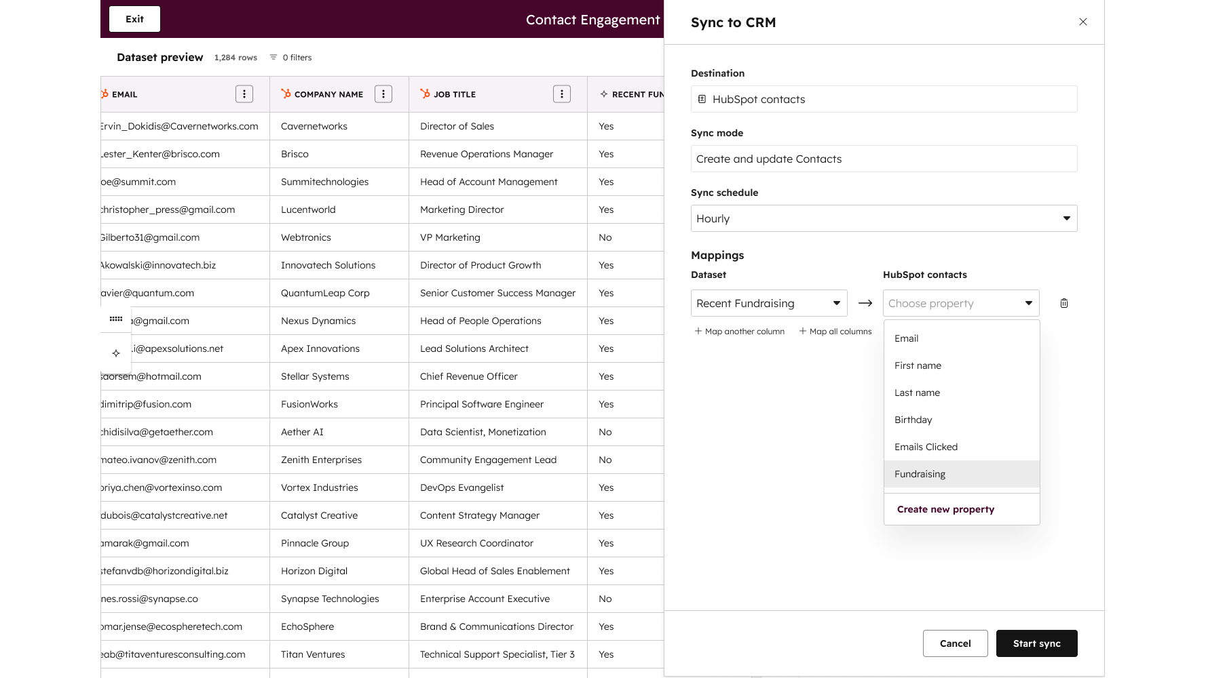Click the Cancel button
Viewport: 1206px width, 678px height.
pos(954,643)
